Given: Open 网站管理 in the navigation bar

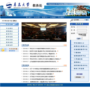Looking at the screenshot, I should [x=61, y=17].
